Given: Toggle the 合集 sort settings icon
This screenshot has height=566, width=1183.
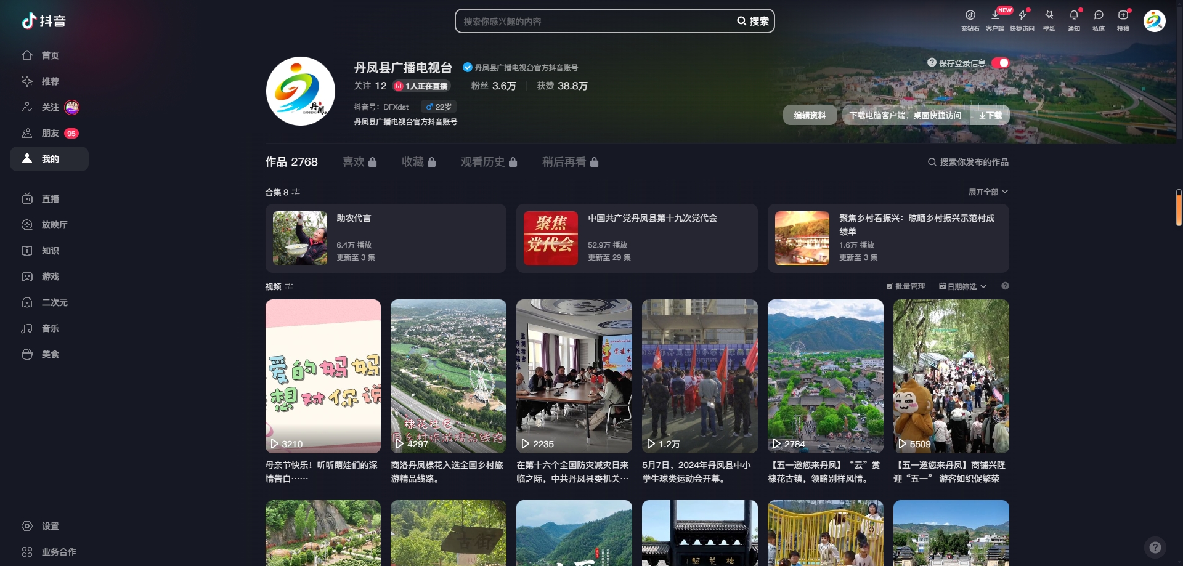Looking at the screenshot, I should click(x=296, y=192).
